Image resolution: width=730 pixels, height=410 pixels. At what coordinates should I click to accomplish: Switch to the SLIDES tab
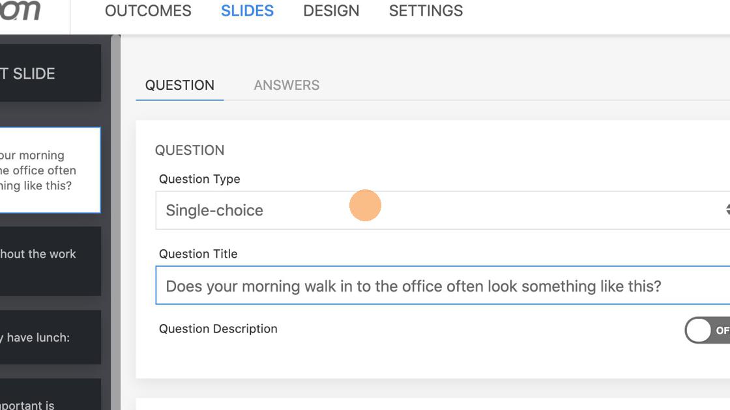[x=247, y=11]
